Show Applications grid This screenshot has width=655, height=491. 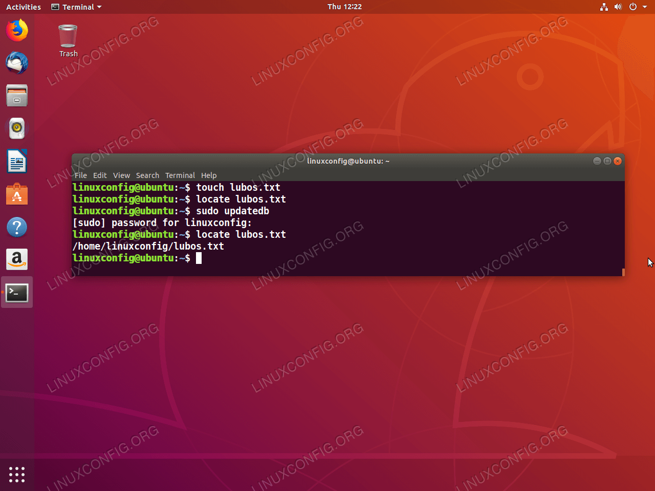[17, 474]
